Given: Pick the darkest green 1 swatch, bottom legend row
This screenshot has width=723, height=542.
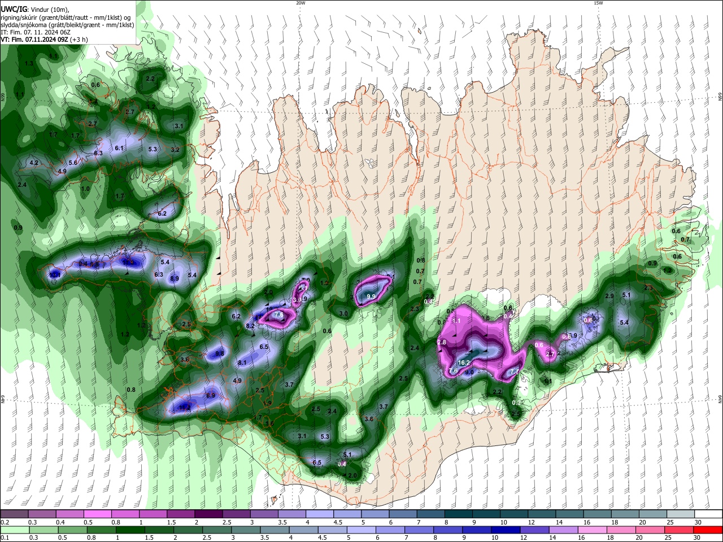Looking at the screenshot, I should point(130,530).
